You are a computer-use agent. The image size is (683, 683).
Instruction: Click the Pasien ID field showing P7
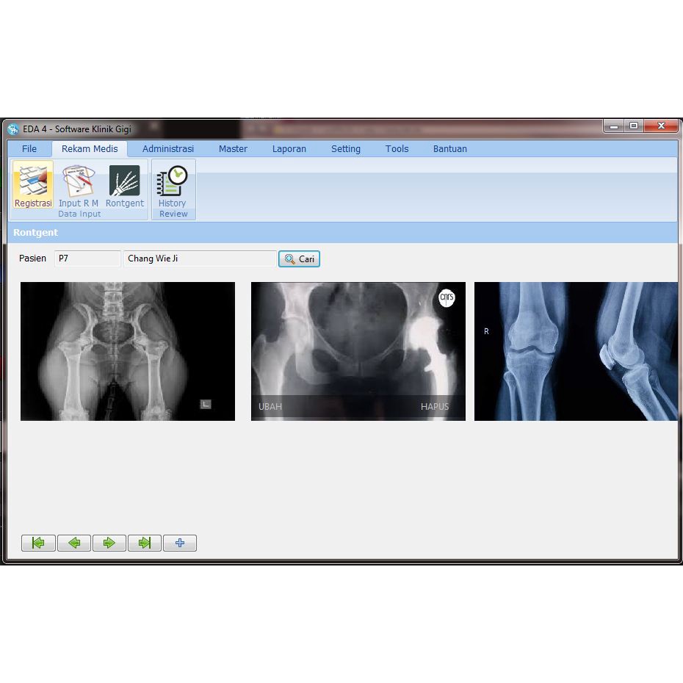[87, 259]
